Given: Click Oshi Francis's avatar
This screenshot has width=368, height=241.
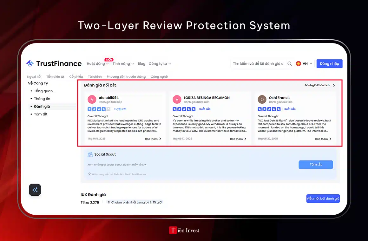Looking at the screenshot, I should (x=262, y=99).
